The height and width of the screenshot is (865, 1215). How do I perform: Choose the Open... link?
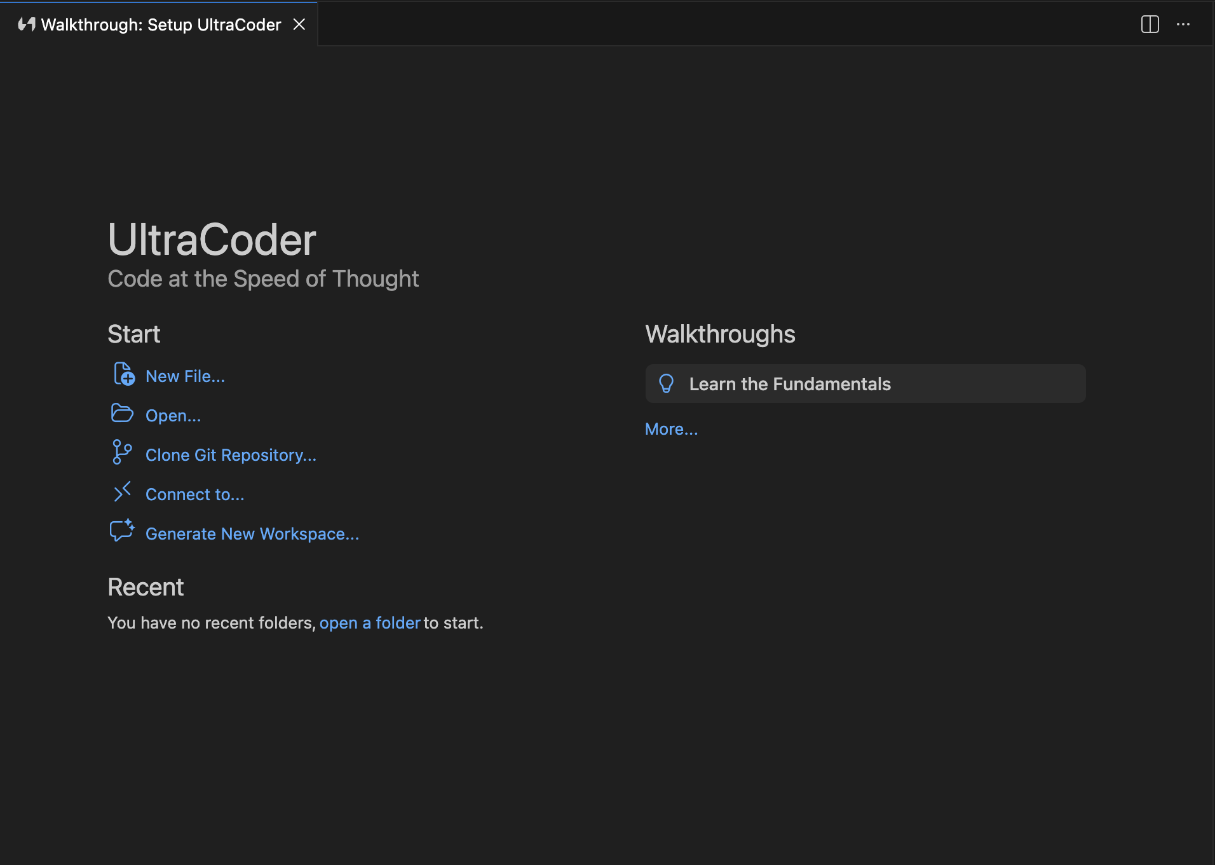click(173, 416)
